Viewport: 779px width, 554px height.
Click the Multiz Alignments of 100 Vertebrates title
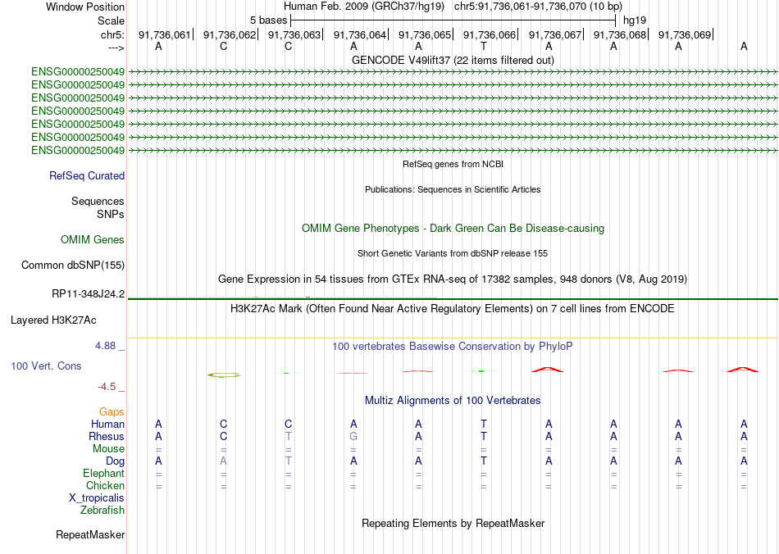453,401
